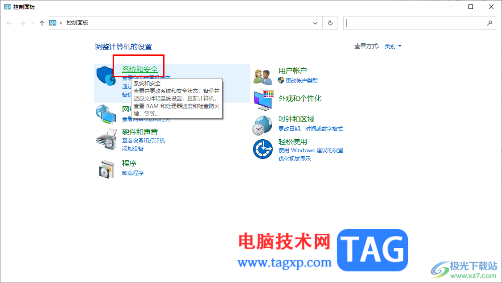Click 更改日期、时间或数字格式 link
The height and width of the screenshot is (283, 502).
click(311, 129)
